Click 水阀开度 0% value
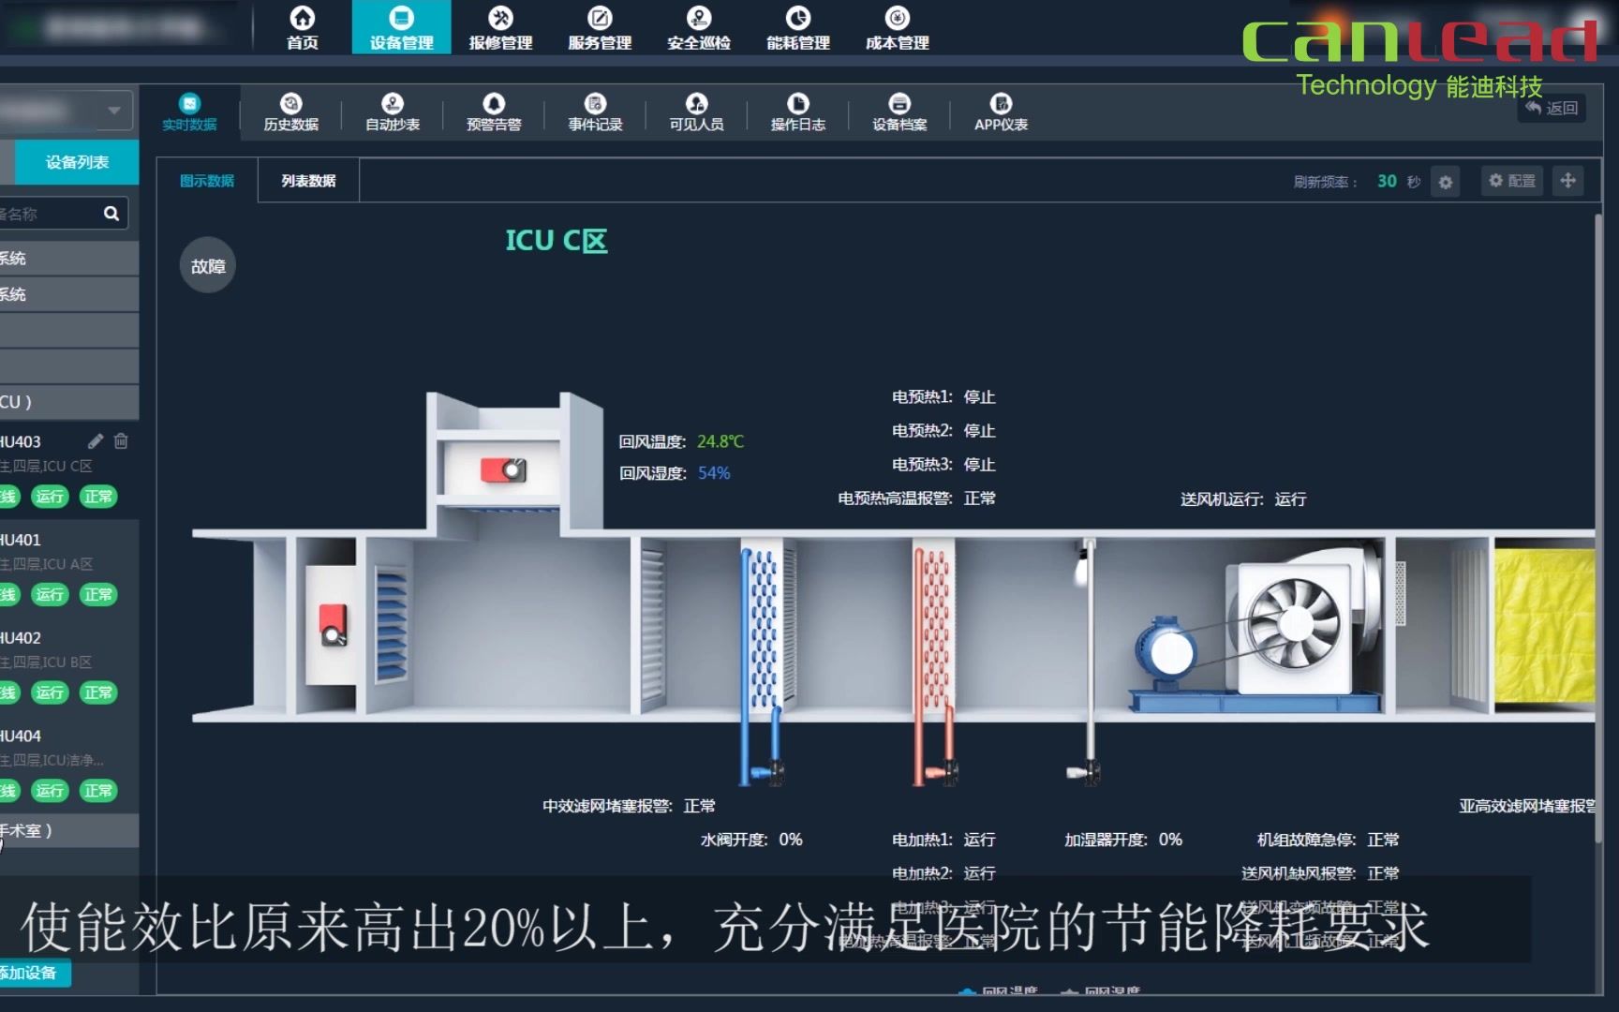Screen dimensions: 1619x1012 [791, 840]
